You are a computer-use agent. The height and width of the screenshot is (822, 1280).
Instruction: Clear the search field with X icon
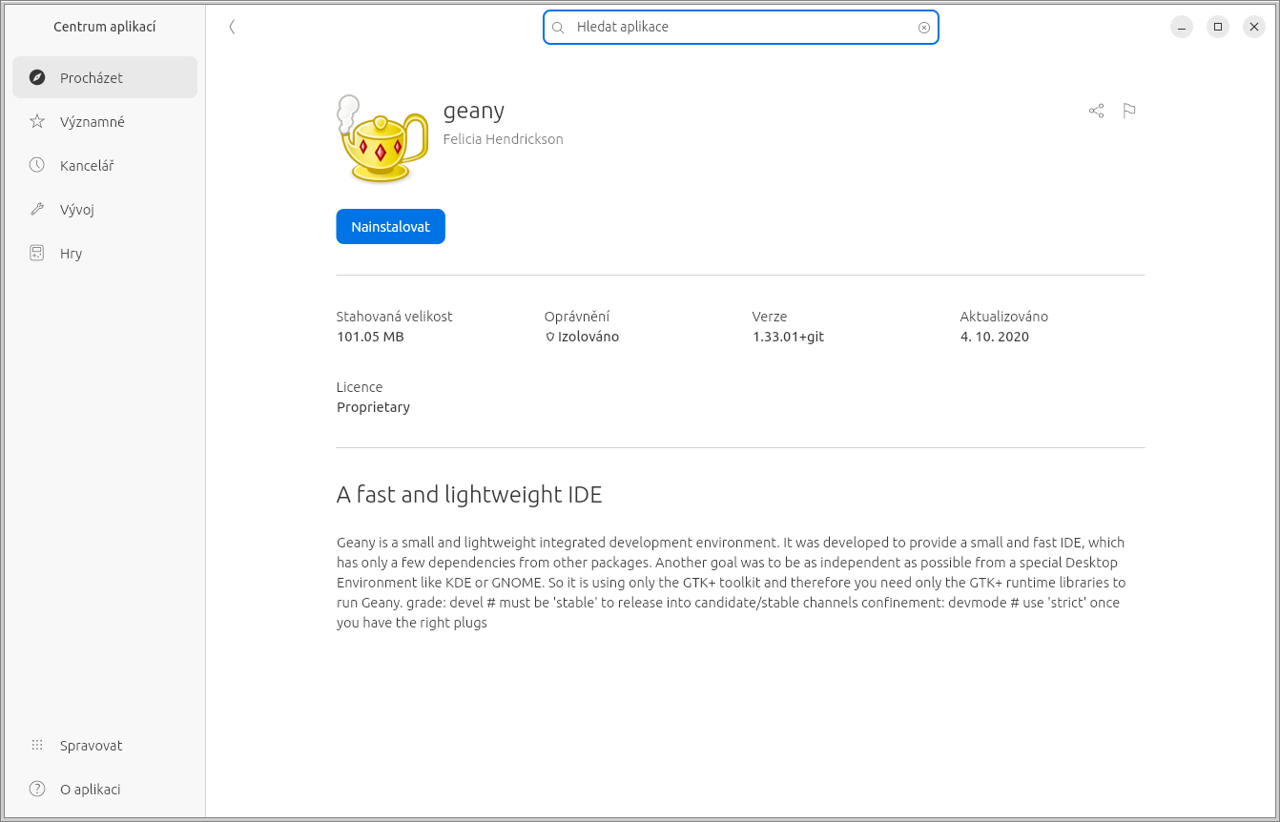[924, 28]
